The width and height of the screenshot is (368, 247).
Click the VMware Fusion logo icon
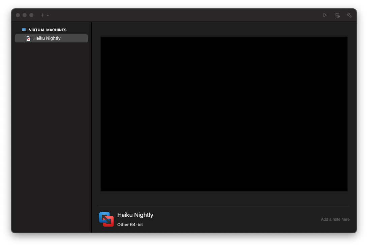106,219
